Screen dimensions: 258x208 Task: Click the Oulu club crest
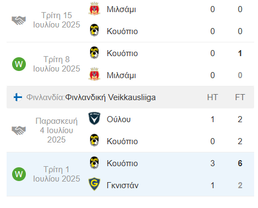(94, 118)
